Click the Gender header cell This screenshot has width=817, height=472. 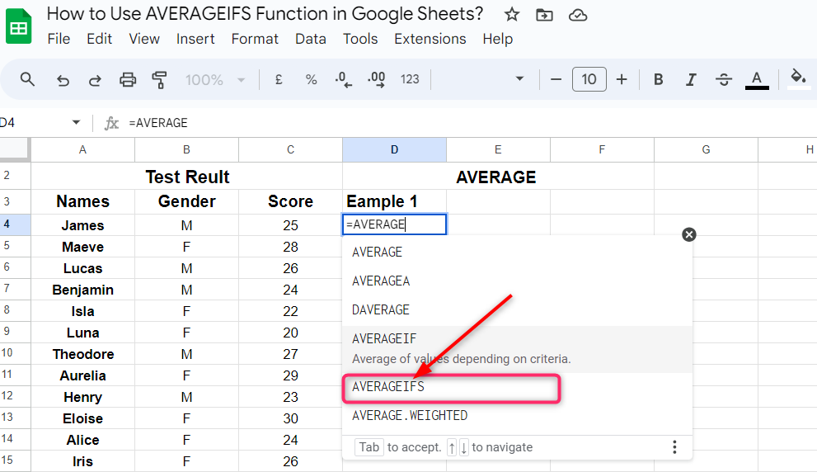[x=186, y=201]
